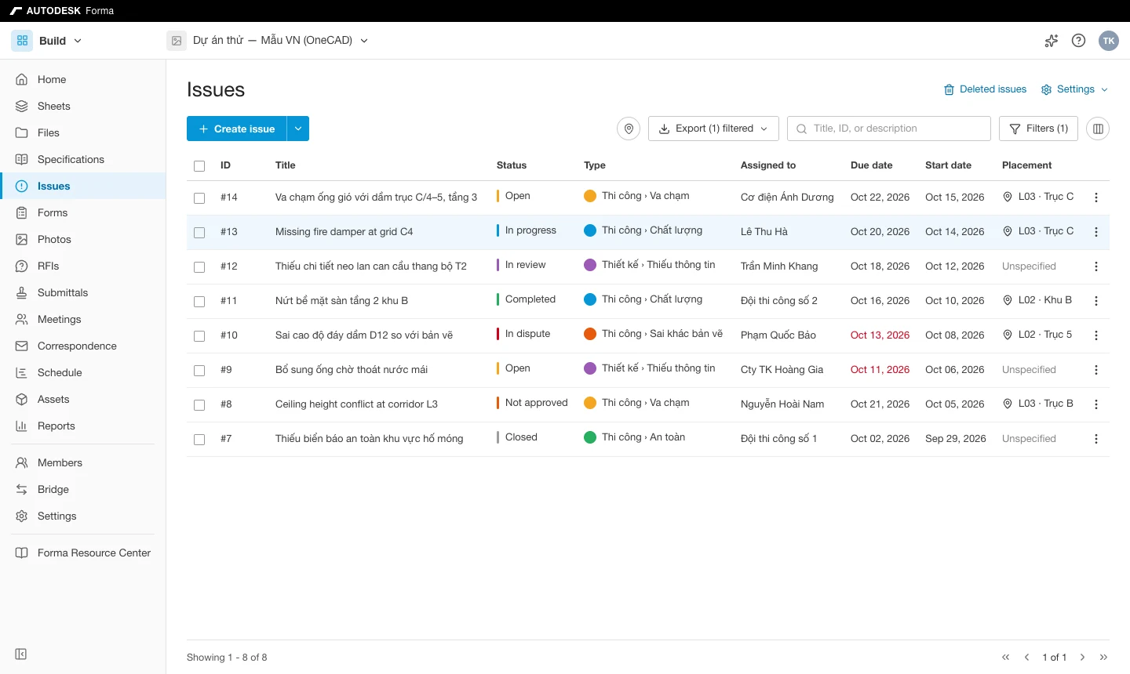Tick the checkbox for issue #9

pyautogui.click(x=199, y=371)
